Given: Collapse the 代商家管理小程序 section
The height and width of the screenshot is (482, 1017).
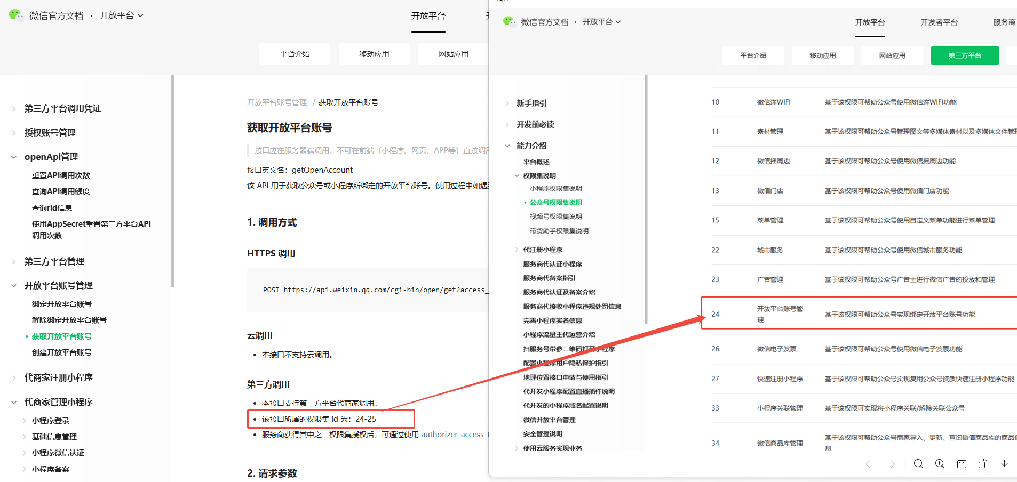Looking at the screenshot, I should 14,403.
